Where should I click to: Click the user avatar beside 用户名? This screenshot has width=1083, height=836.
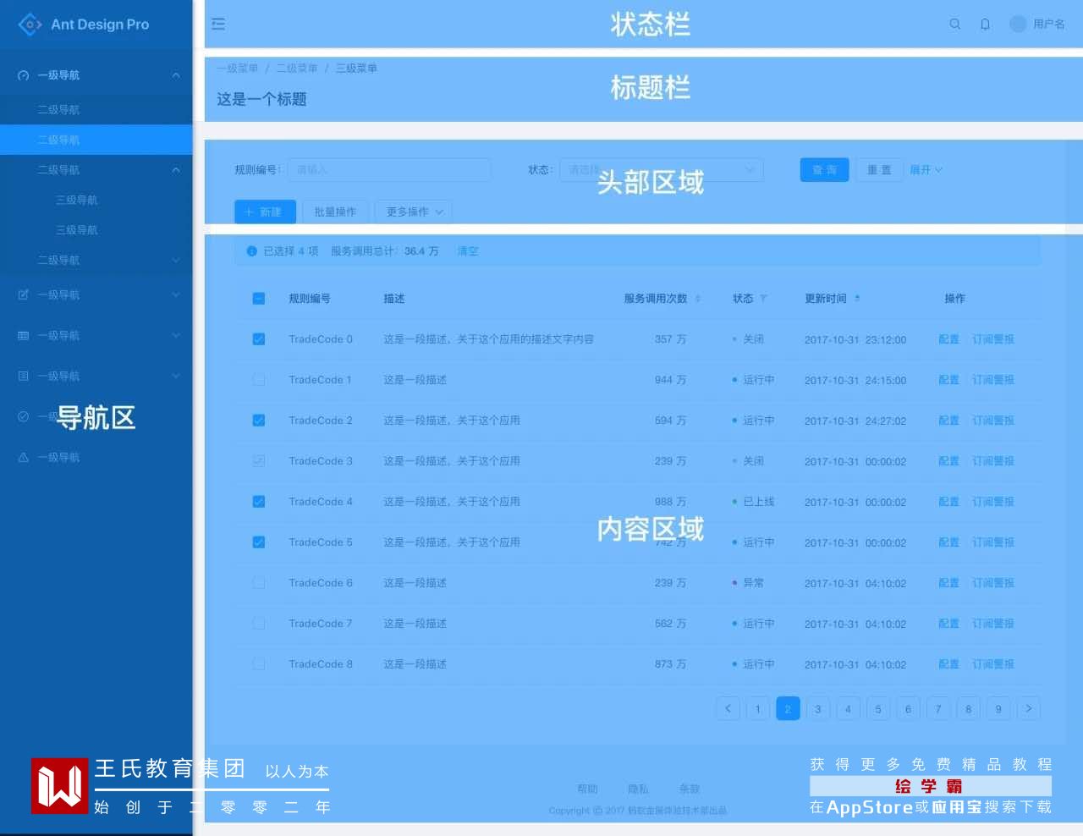[x=1019, y=25]
